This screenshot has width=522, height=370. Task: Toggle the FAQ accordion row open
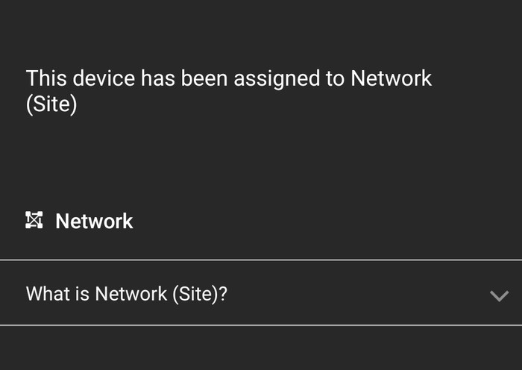coord(261,293)
